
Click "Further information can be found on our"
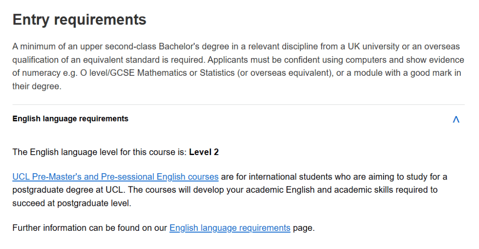pyautogui.click(x=90, y=228)
